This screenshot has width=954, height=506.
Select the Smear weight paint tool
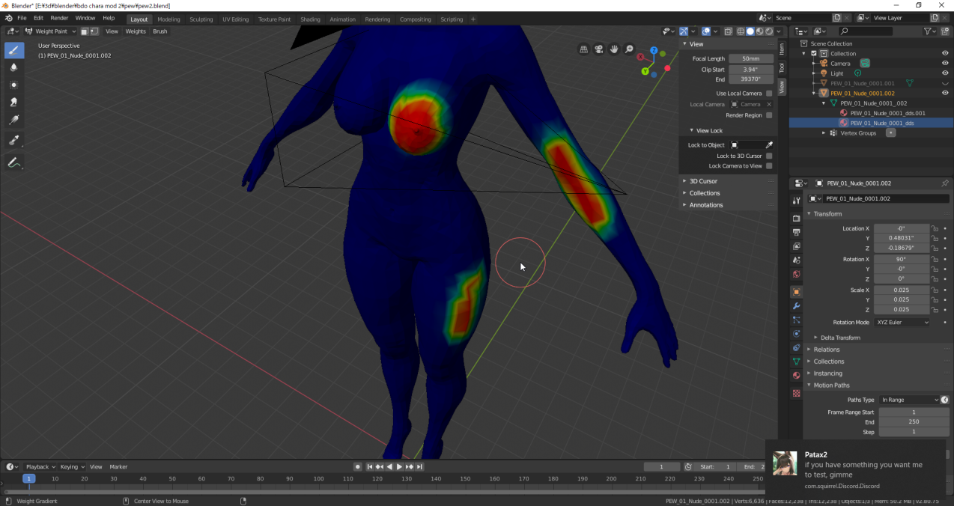14,103
